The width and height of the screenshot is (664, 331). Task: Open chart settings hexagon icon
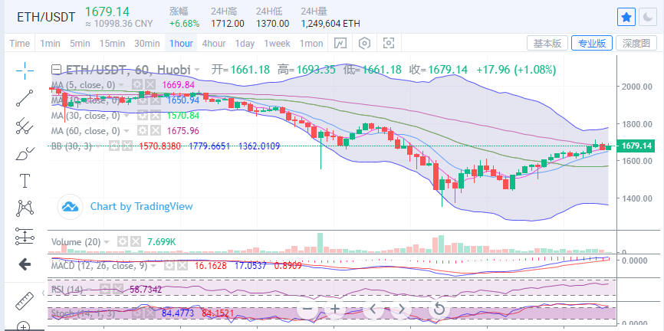tap(365, 43)
